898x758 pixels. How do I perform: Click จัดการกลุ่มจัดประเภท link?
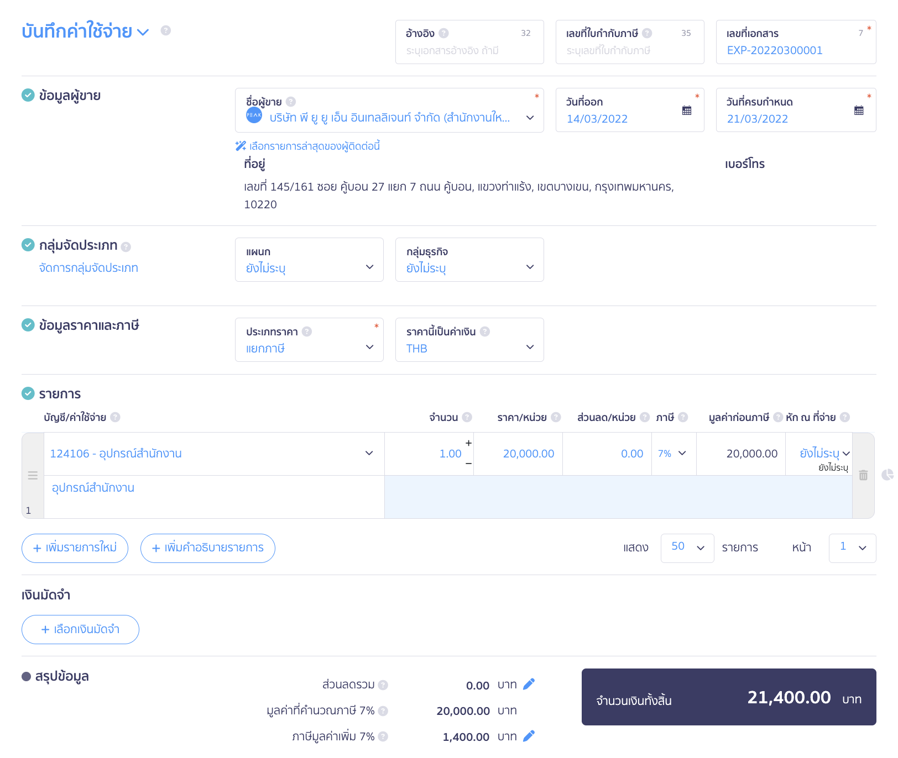click(x=88, y=268)
